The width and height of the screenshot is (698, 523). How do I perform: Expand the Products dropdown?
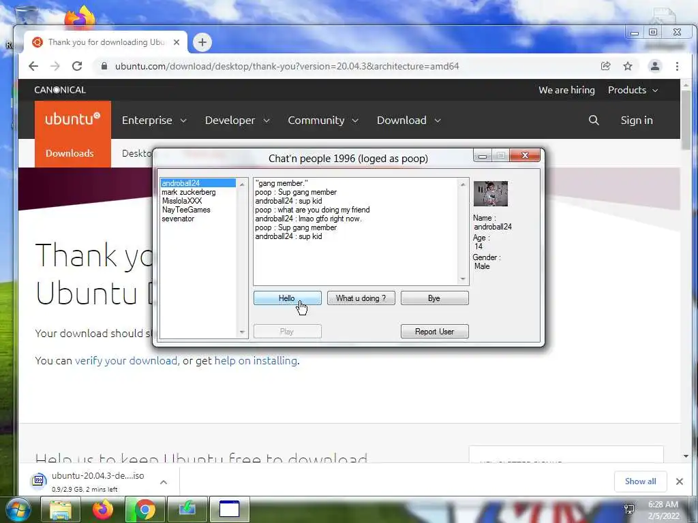[633, 90]
